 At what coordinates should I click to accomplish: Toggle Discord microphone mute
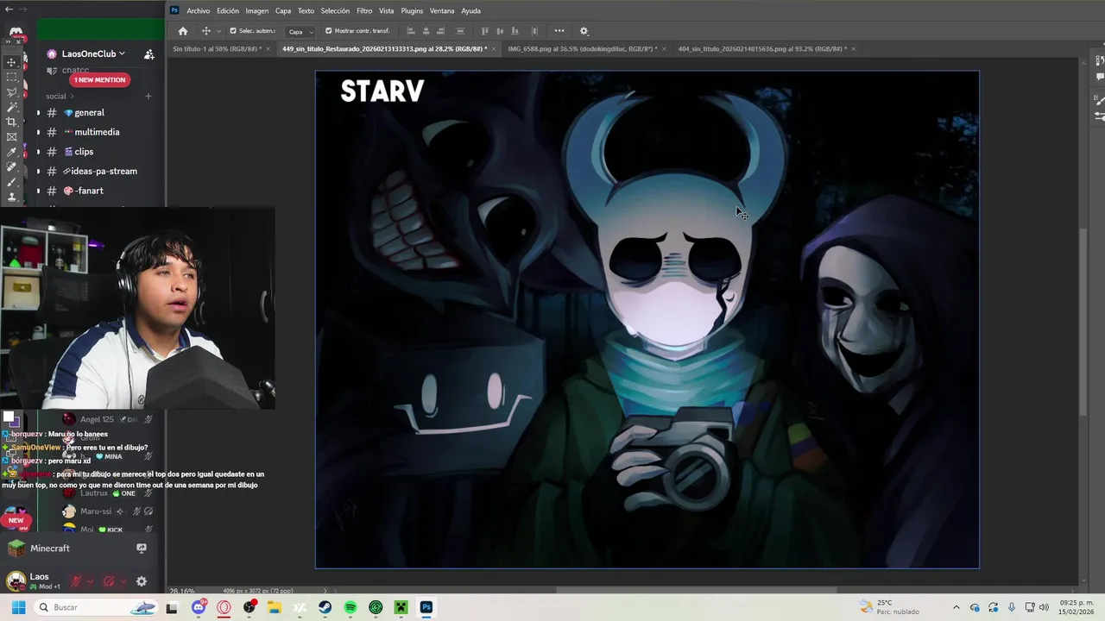(x=76, y=581)
